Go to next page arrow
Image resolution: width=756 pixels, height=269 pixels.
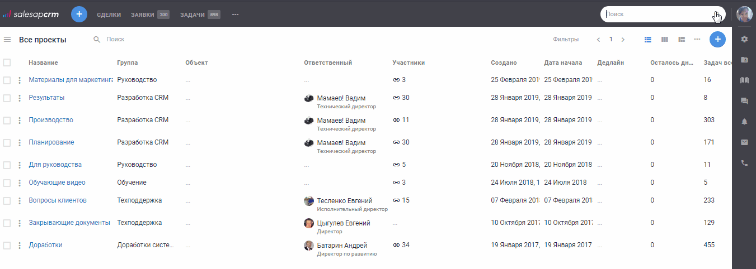point(623,40)
